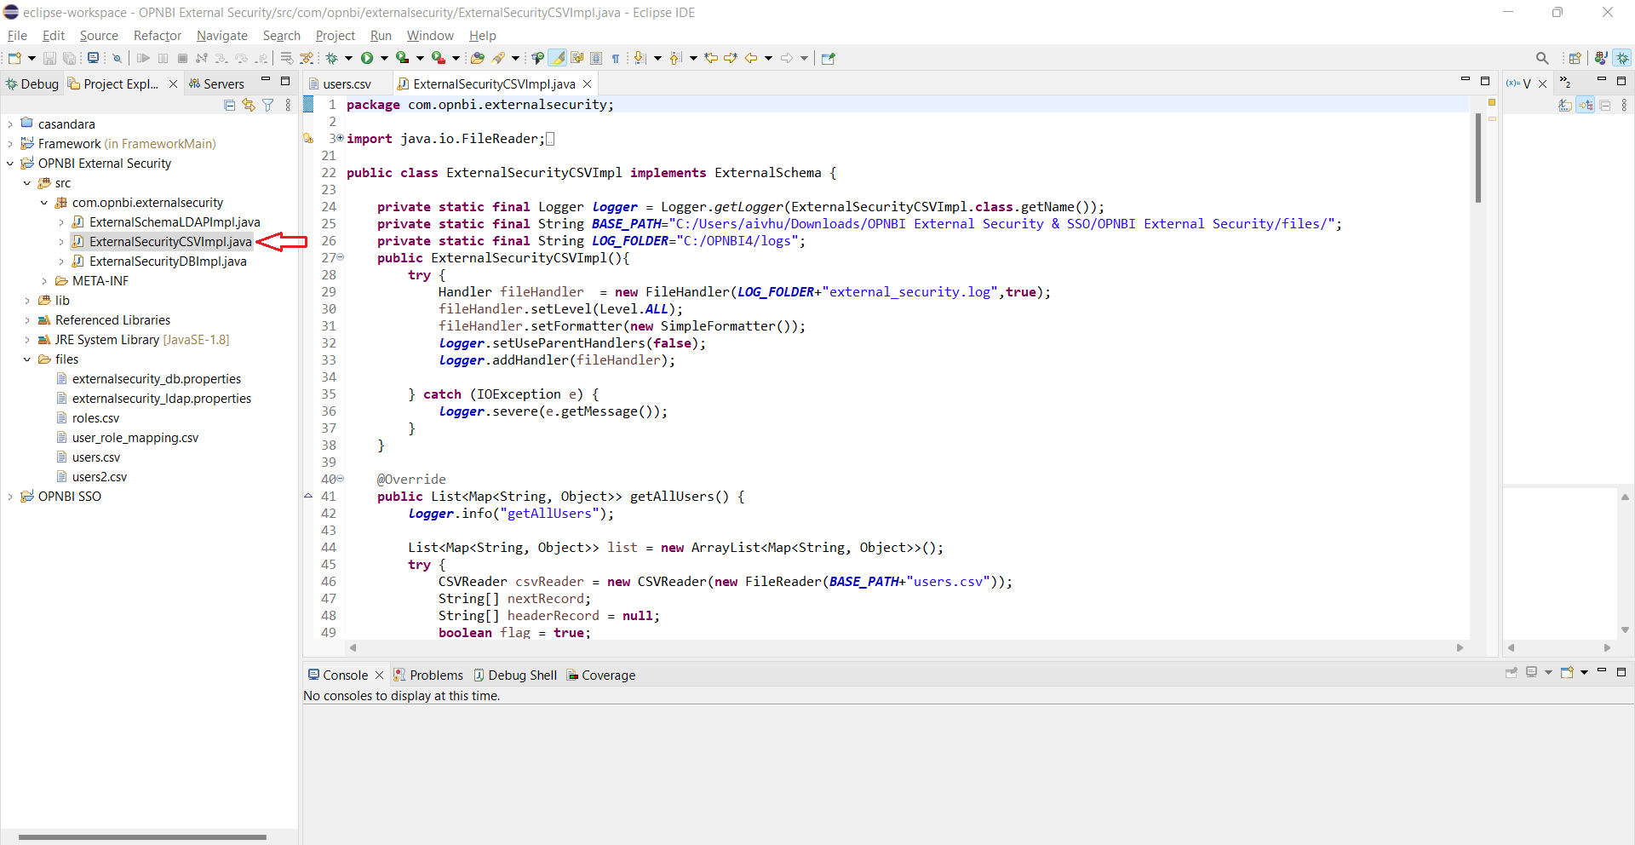Viewport: 1635px width, 845px height.
Task: Click the Disconnect debug icon
Action: tap(202, 58)
